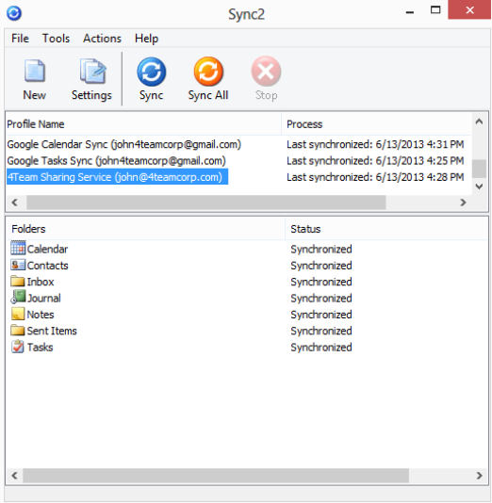Click the New profile icon
This screenshot has height=503, width=492.
(x=35, y=71)
